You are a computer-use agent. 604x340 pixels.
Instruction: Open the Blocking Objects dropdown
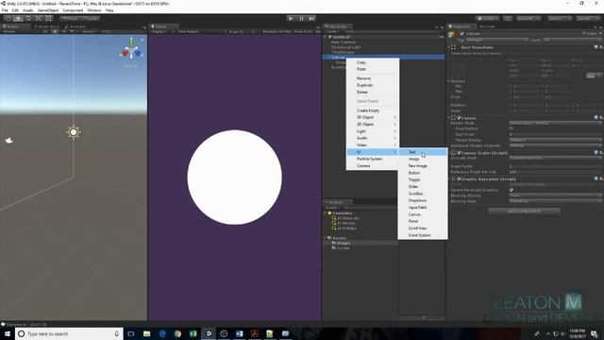[x=555, y=195]
